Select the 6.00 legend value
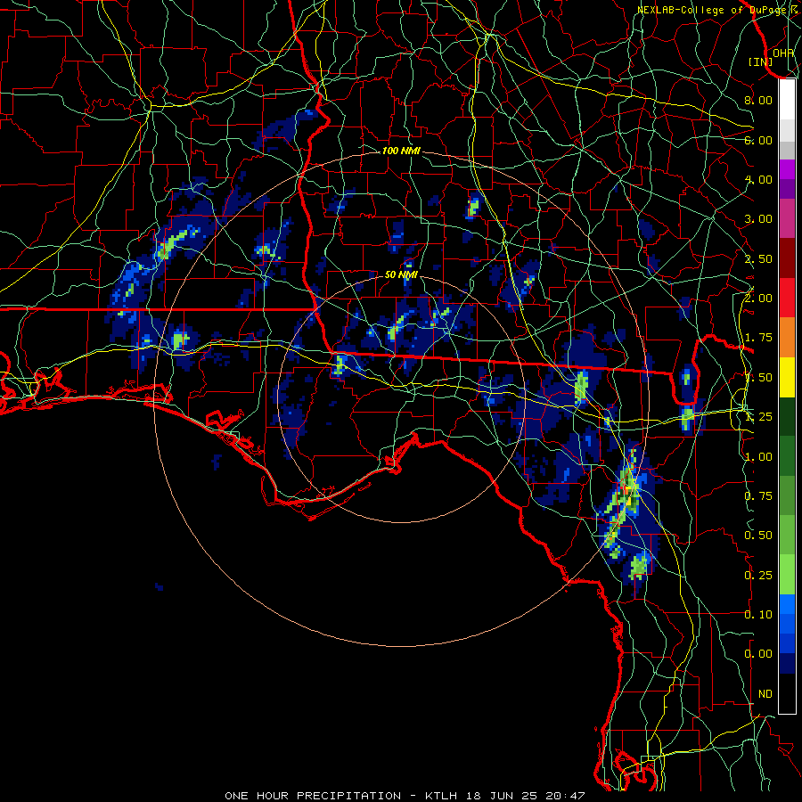The image size is (802, 802). 758,140
